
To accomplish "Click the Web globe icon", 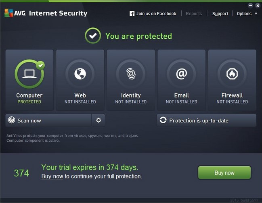I will [80, 74].
